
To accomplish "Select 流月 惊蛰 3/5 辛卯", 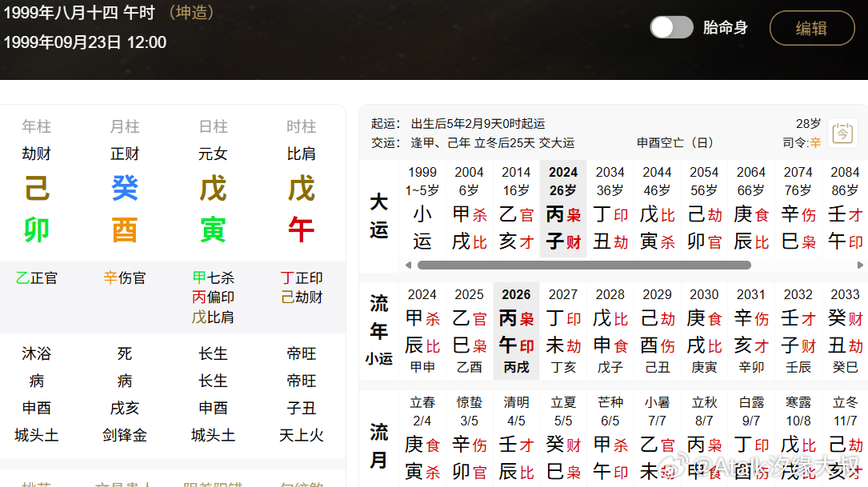I will 469,438.
